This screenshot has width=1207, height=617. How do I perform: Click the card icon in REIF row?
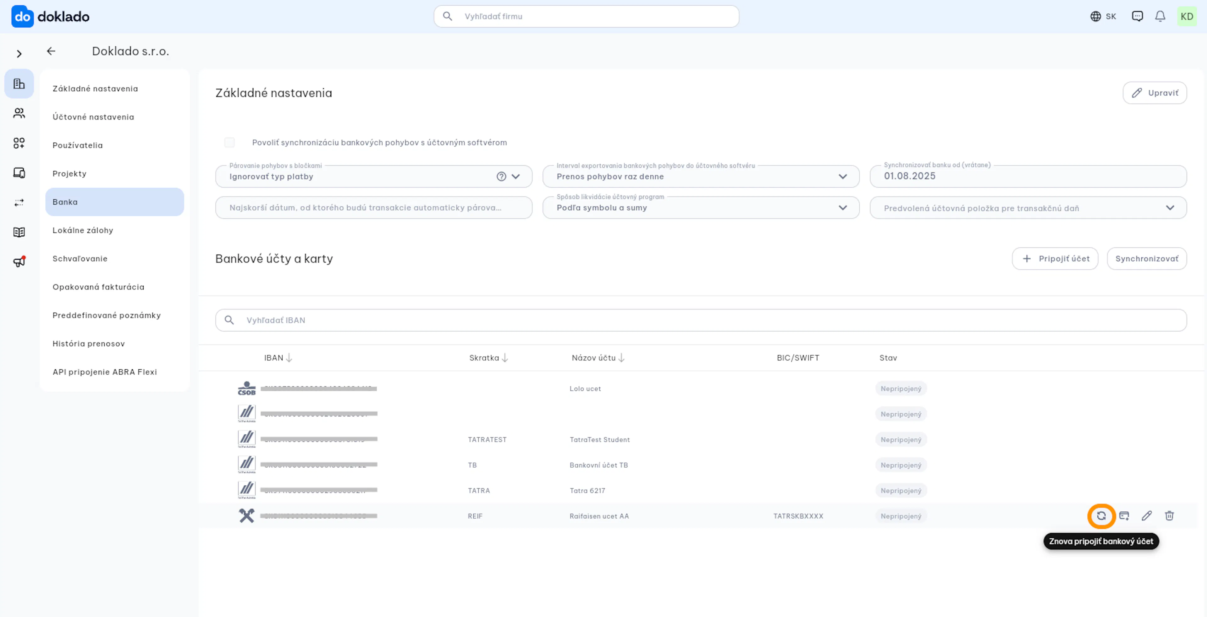click(x=1124, y=516)
